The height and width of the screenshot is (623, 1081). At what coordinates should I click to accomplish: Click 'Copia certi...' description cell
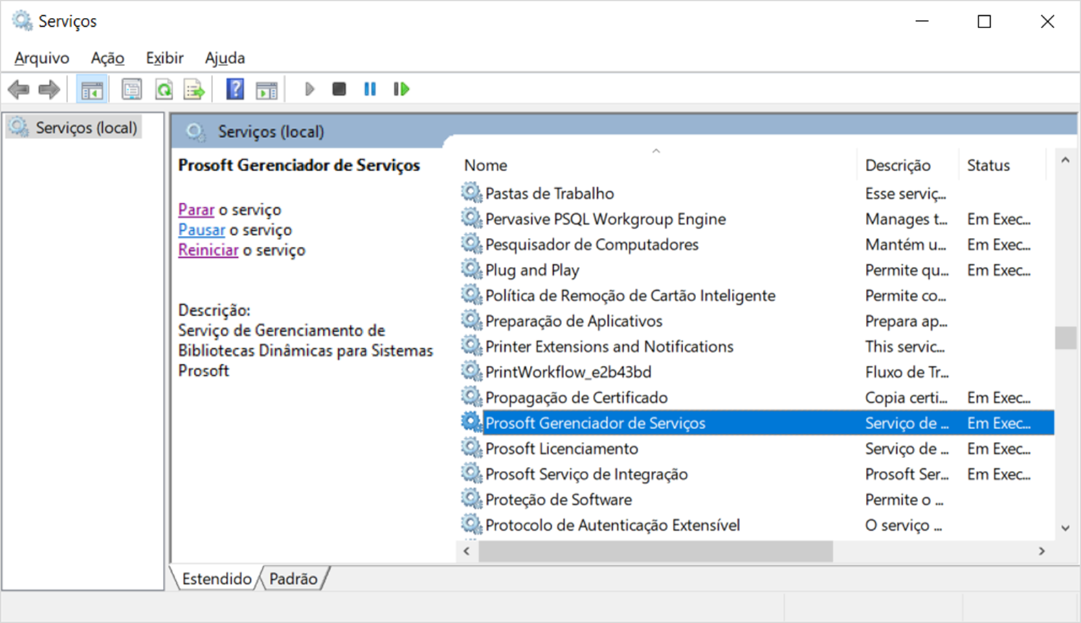click(906, 397)
